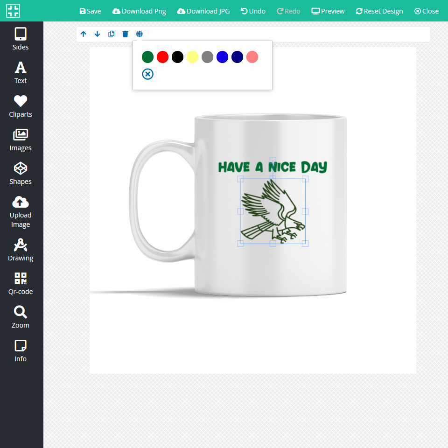Select the Drawing tool
Viewport: 448px width, 448px height.
click(x=21, y=250)
